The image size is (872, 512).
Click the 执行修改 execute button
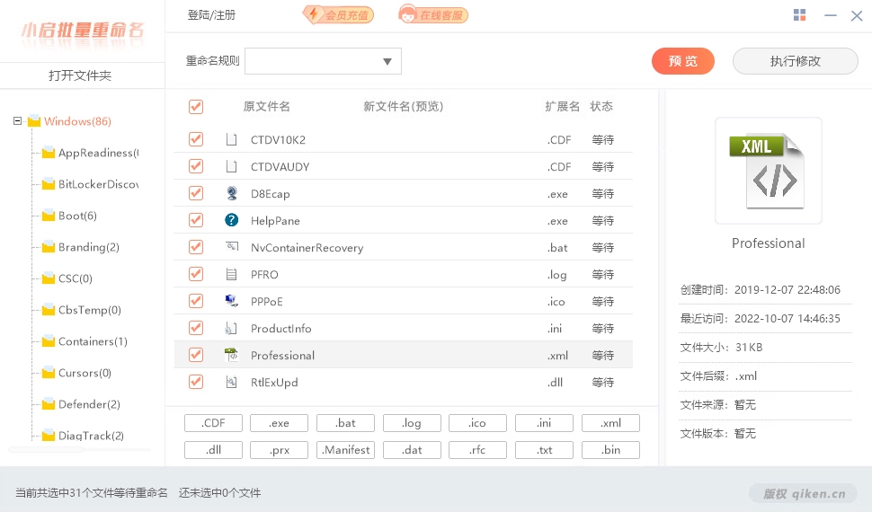(x=795, y=61)
